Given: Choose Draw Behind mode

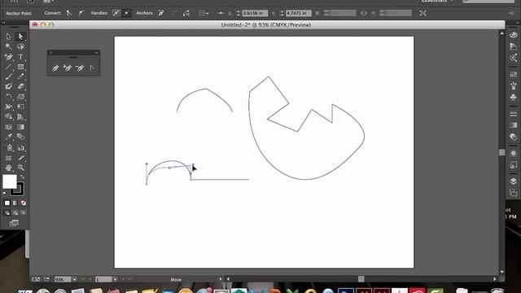Looking at the screenshot, I should click(15, 212).
